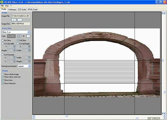Minimize the CSS-DIV-Slicer window
167x120 pixels.
tap(157, 2)
